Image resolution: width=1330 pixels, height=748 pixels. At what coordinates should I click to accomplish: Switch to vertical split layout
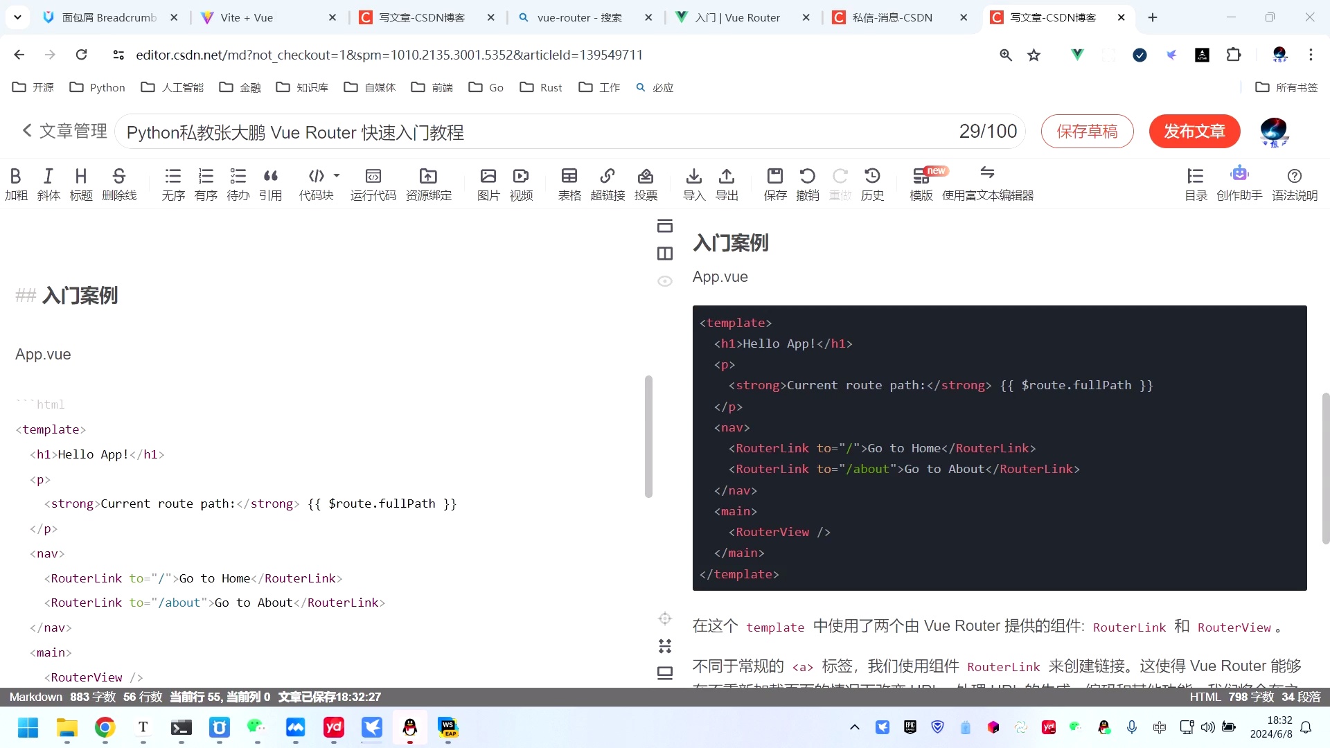[664, 253]
